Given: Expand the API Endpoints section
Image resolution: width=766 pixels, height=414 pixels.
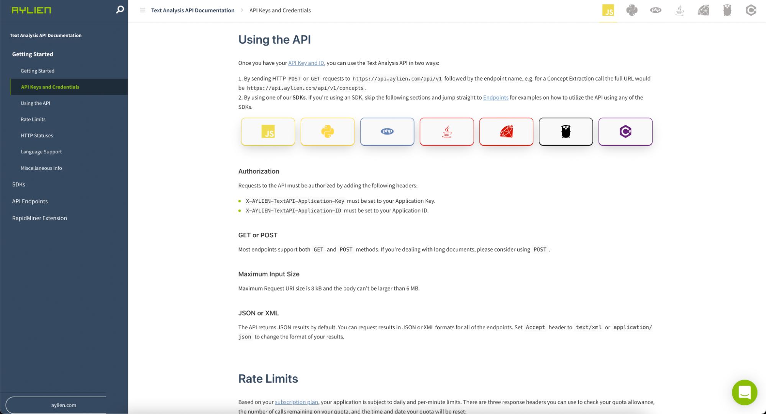Looking at the screenshot, I should point(30,201).
